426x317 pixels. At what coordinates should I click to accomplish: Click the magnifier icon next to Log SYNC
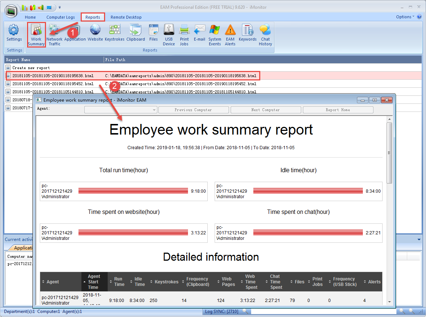tap(245, 311)
